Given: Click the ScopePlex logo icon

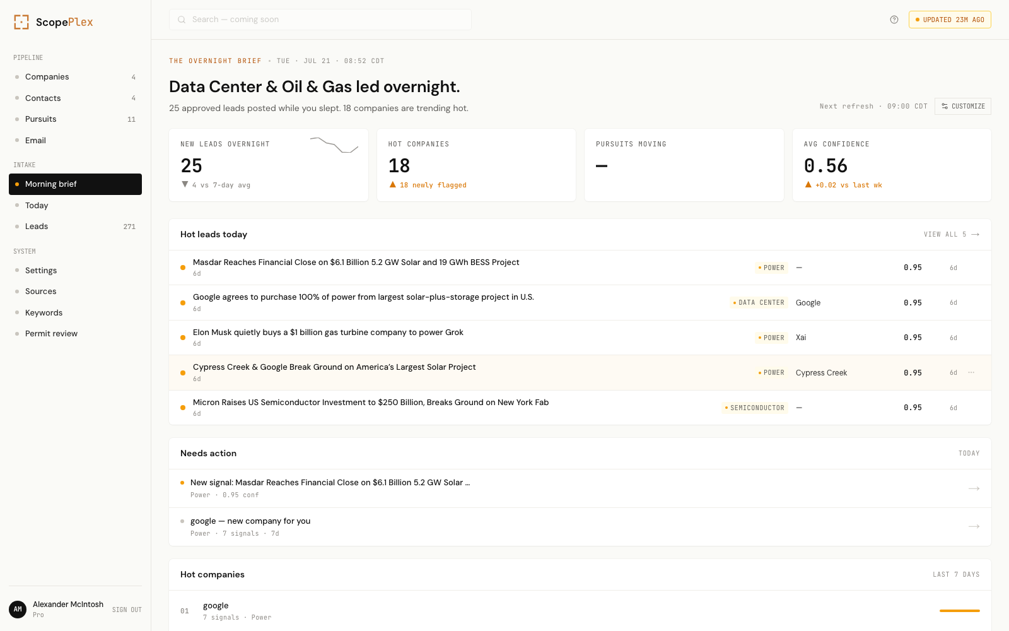Looking at the screenshot, I should 21,22.
